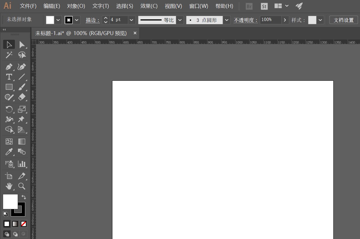Open the 窗口 menu
The height and width of the screenshot is (239, 360).
tap(199, 6)
